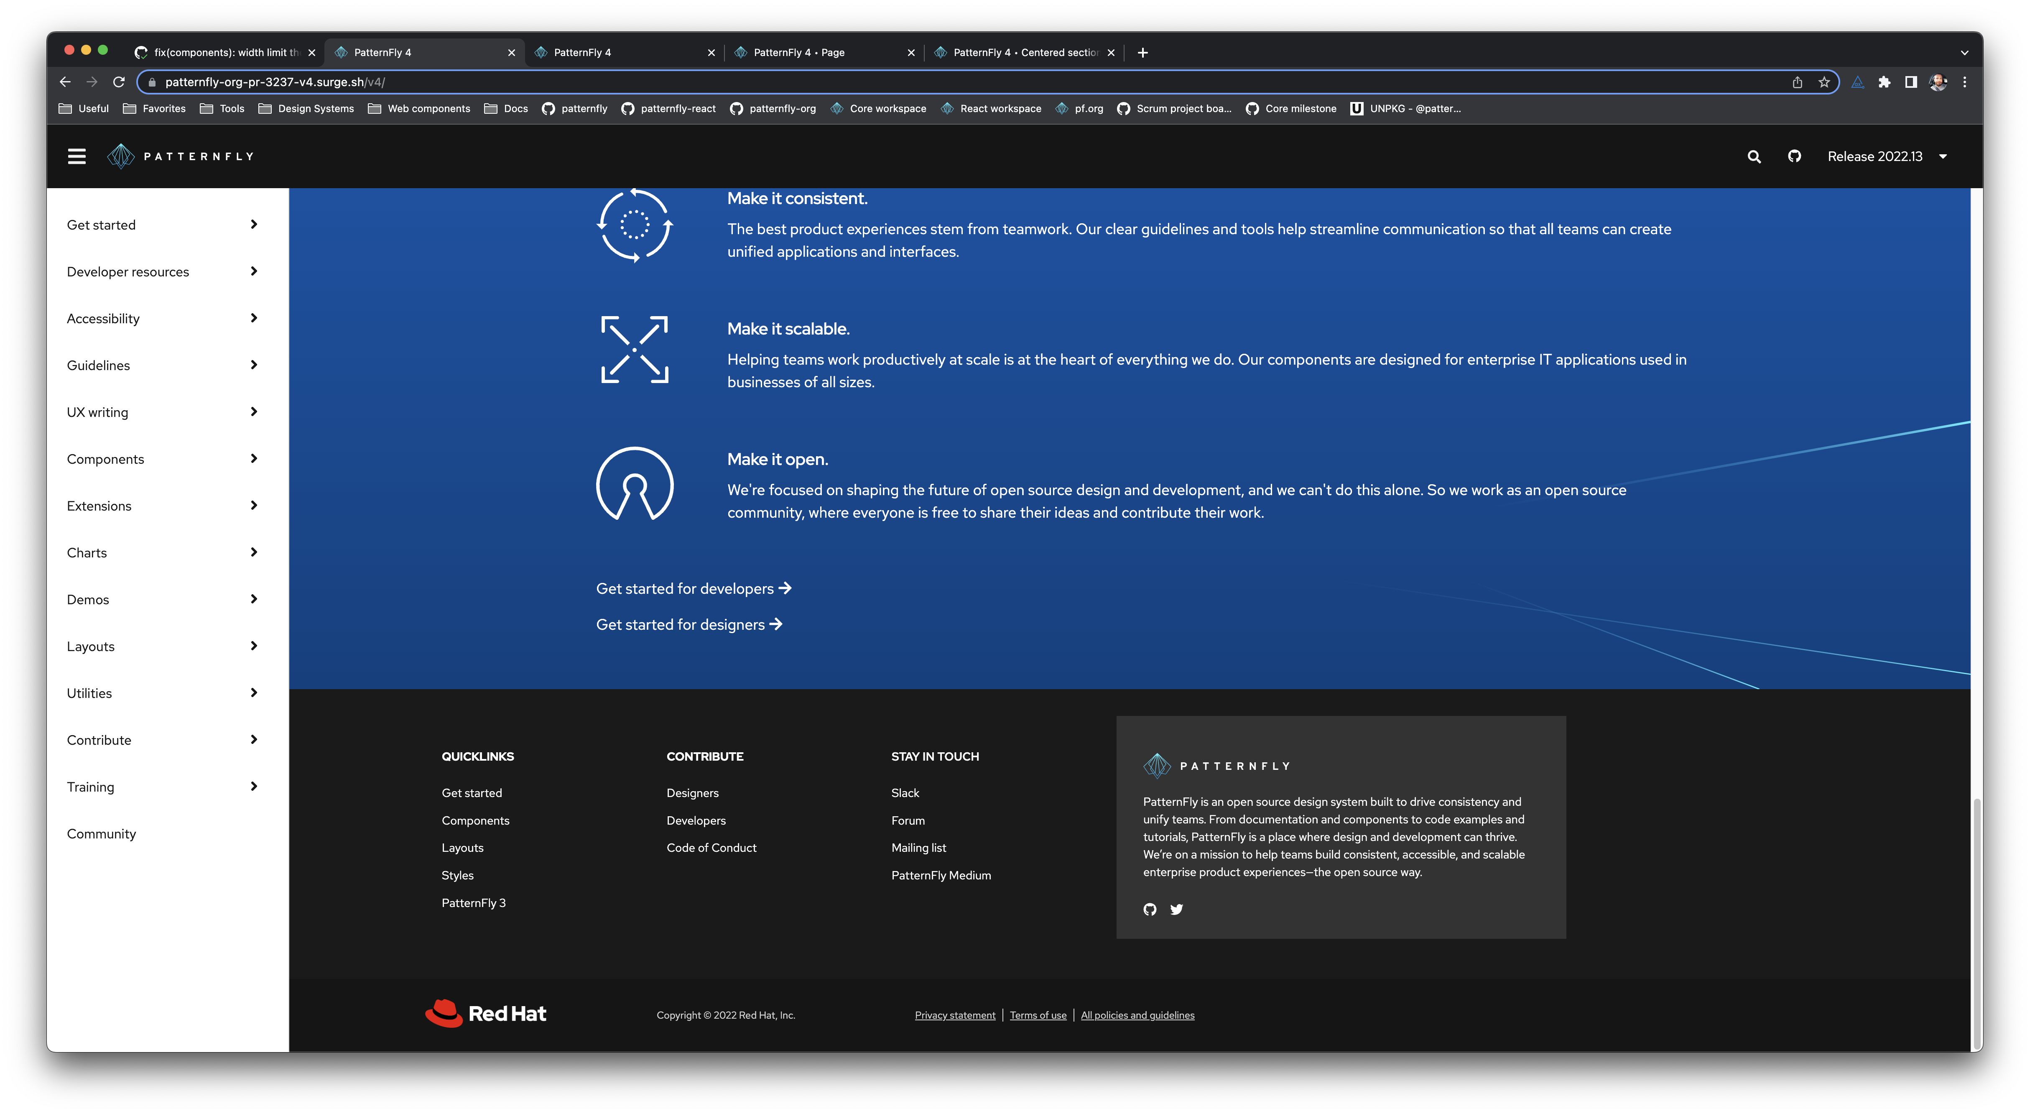Click the footer GitHub icon
The image size is (2030, 1114).
click(1150, 909)
